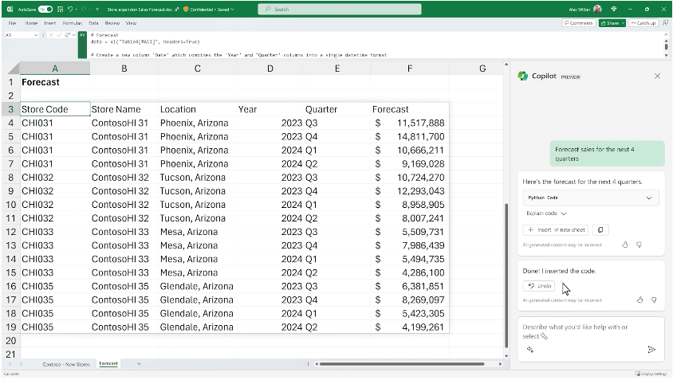Image resolution: width=673 pixels, height=380 pixels.
Task: Open Alex Wilber account profile picture
Action: click(597, 9)
